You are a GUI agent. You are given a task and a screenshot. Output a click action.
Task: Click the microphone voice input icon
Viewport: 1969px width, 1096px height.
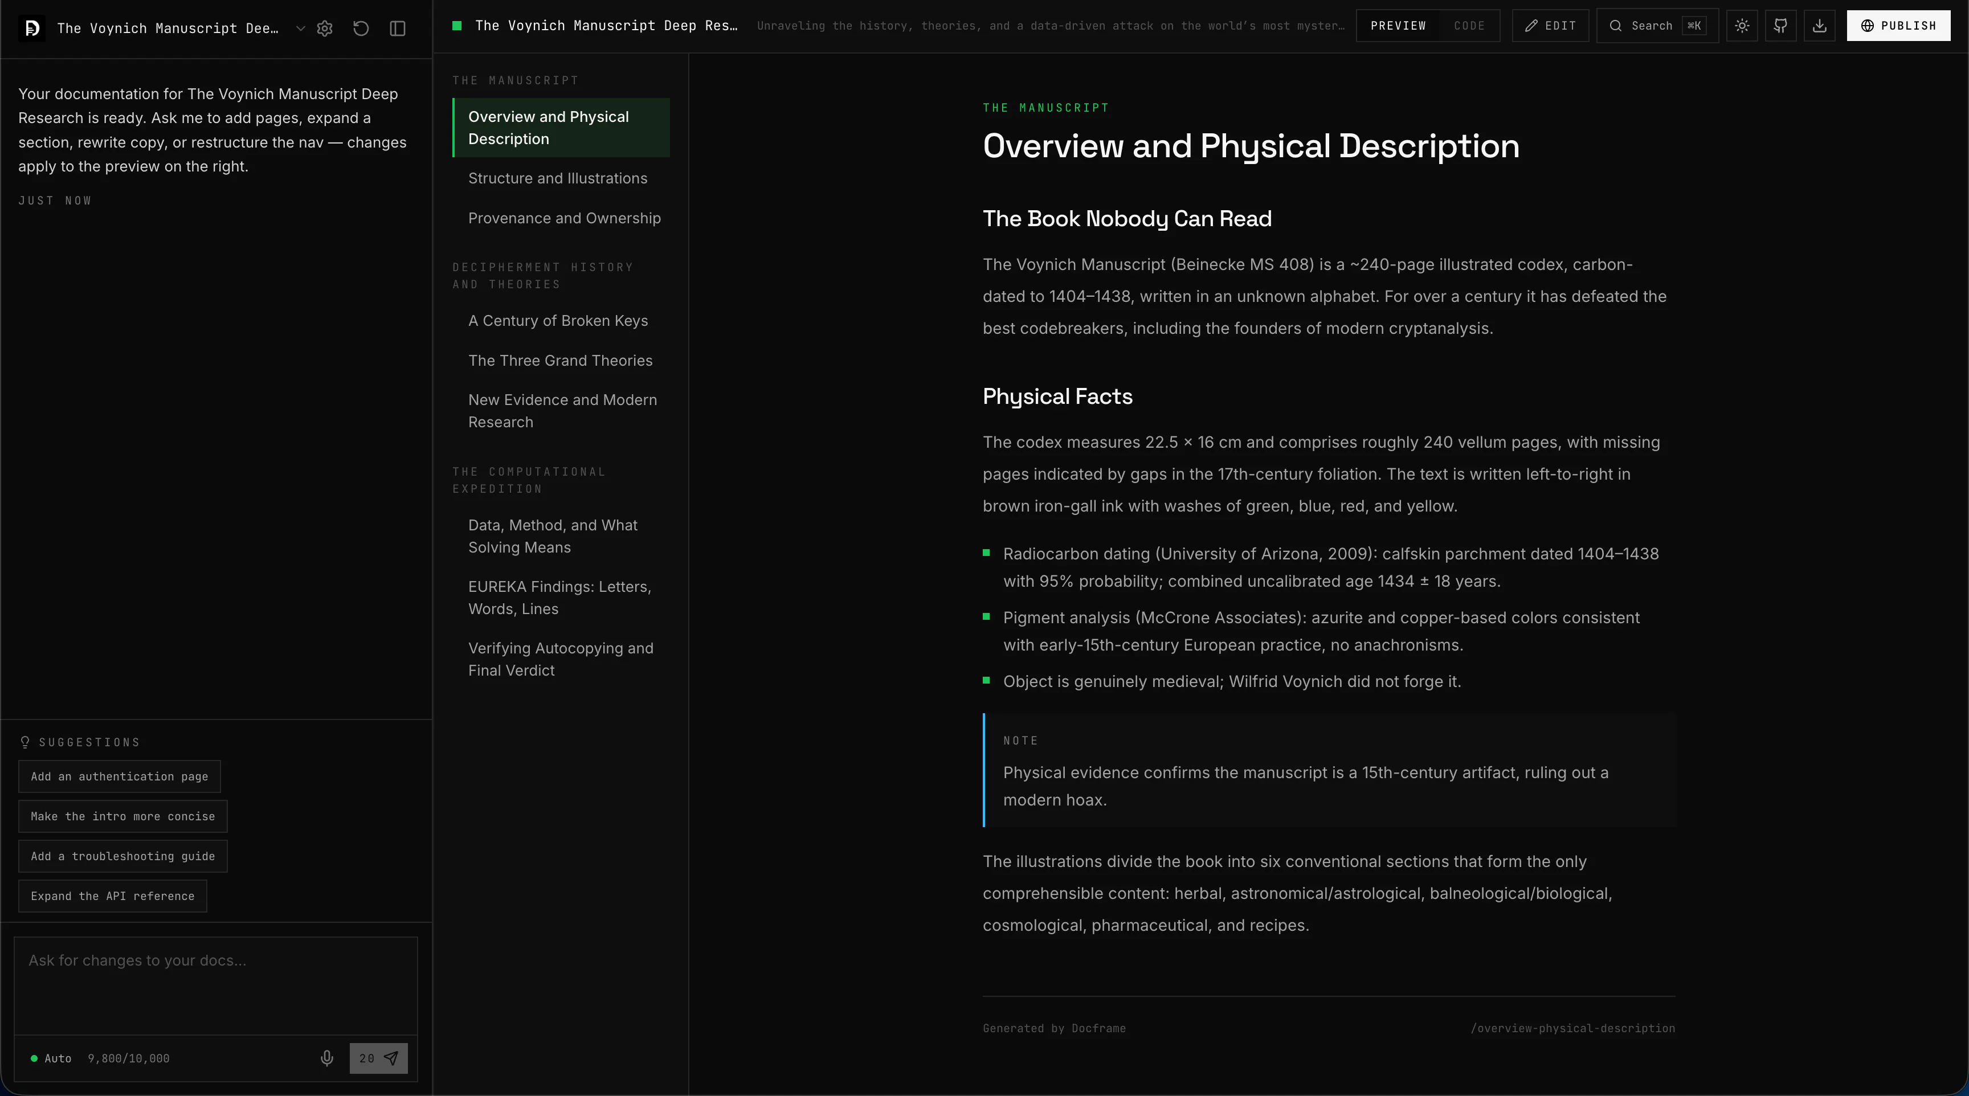(x=327, y=1058)
